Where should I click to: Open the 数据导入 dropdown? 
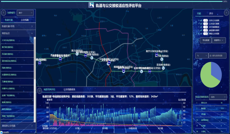[x=219, y=40]
